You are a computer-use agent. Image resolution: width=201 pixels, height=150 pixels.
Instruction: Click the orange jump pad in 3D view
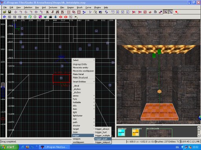pos(159,112)
